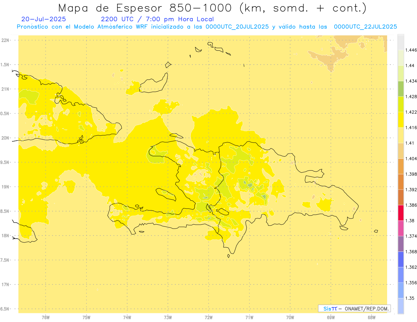Viewport: 417px width, 322px height.
Task: Click the scale value '1.416'
Action: (411, 127)
